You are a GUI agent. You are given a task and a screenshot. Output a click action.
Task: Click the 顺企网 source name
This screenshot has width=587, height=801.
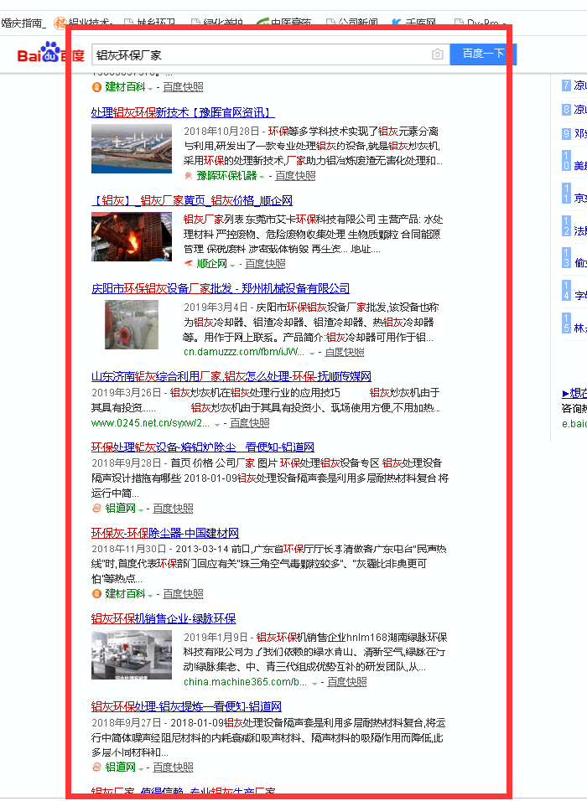tap(211, 264)
